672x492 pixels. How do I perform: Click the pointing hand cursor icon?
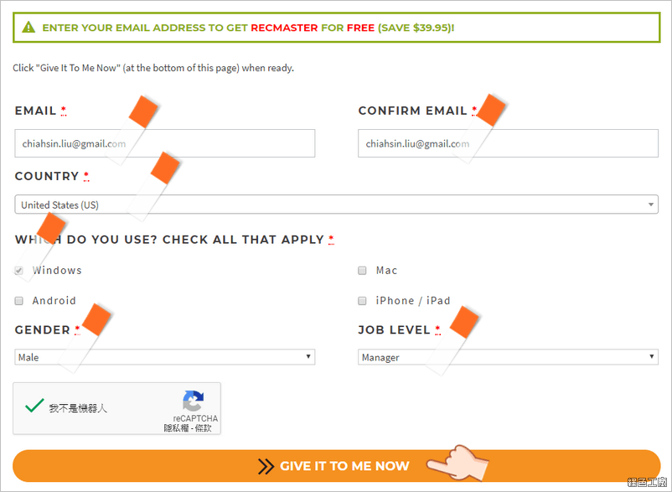pos(457,463)
